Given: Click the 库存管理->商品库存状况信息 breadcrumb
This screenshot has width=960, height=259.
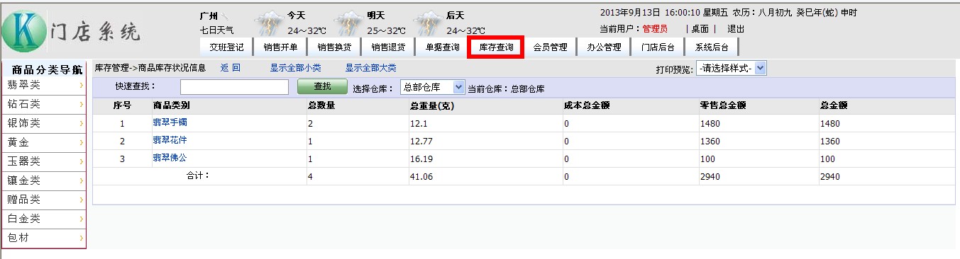Looking at the screenshot, I should [150, 68].
